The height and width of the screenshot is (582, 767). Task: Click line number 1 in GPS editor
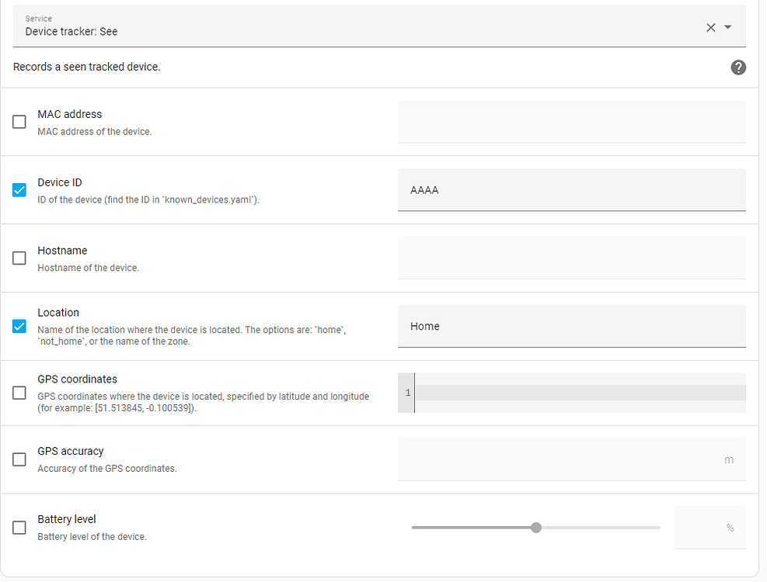point(407,393)
